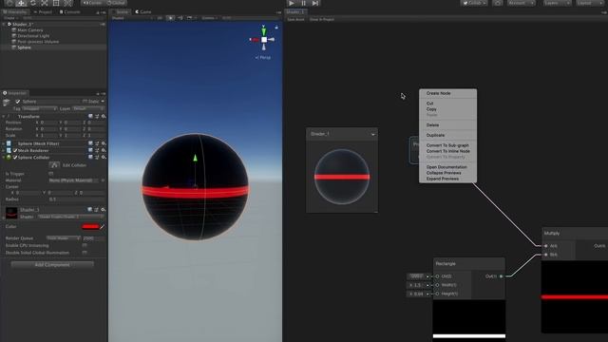Switch to the Console tab
This screenshot has width=608, height=342.
click(69, 12)
